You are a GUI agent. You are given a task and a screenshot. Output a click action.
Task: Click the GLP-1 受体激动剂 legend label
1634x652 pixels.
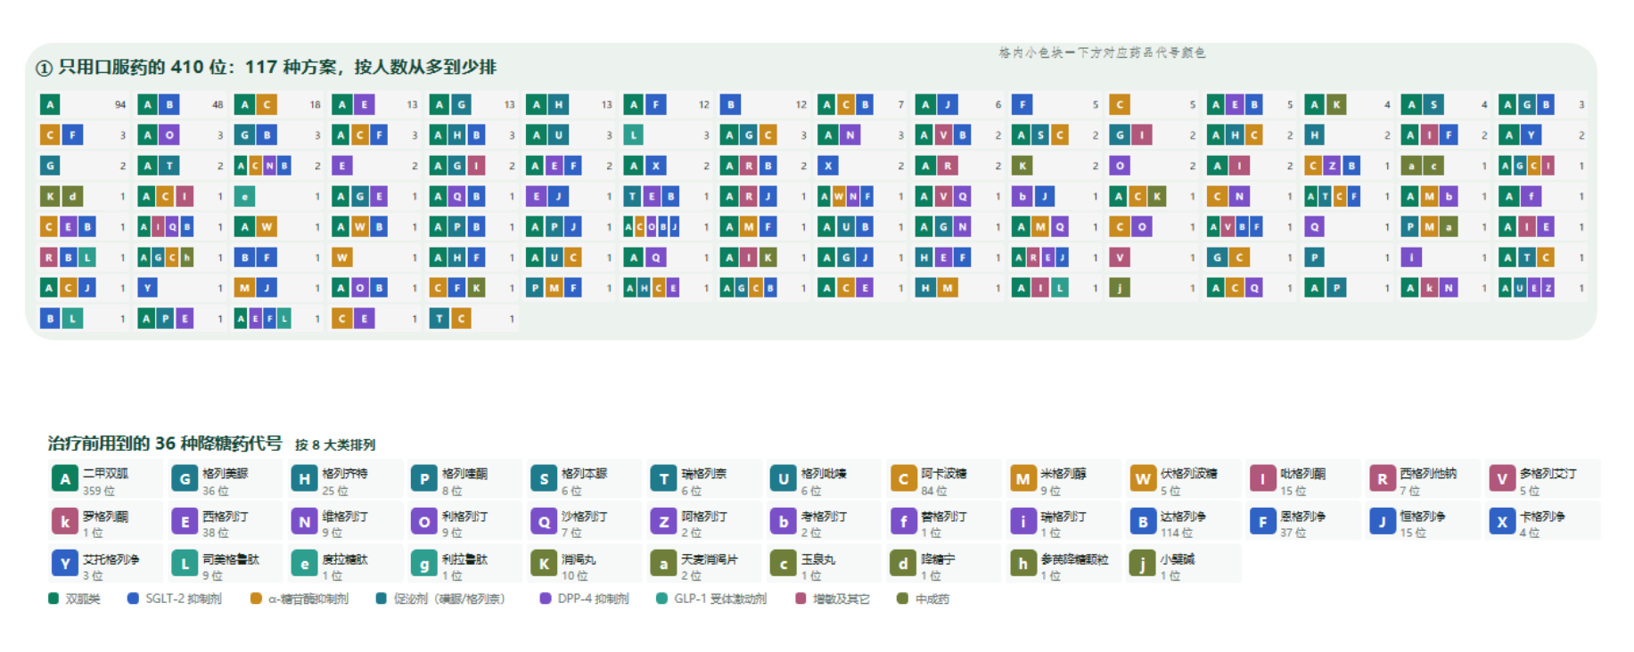tap(720, 599)
